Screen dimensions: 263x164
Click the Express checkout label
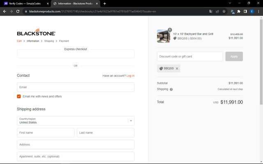(x=76, y=49)
